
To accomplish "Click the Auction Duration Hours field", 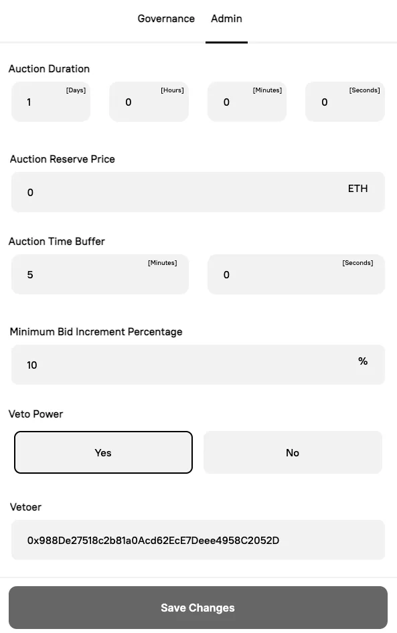I will coord(149,102).
